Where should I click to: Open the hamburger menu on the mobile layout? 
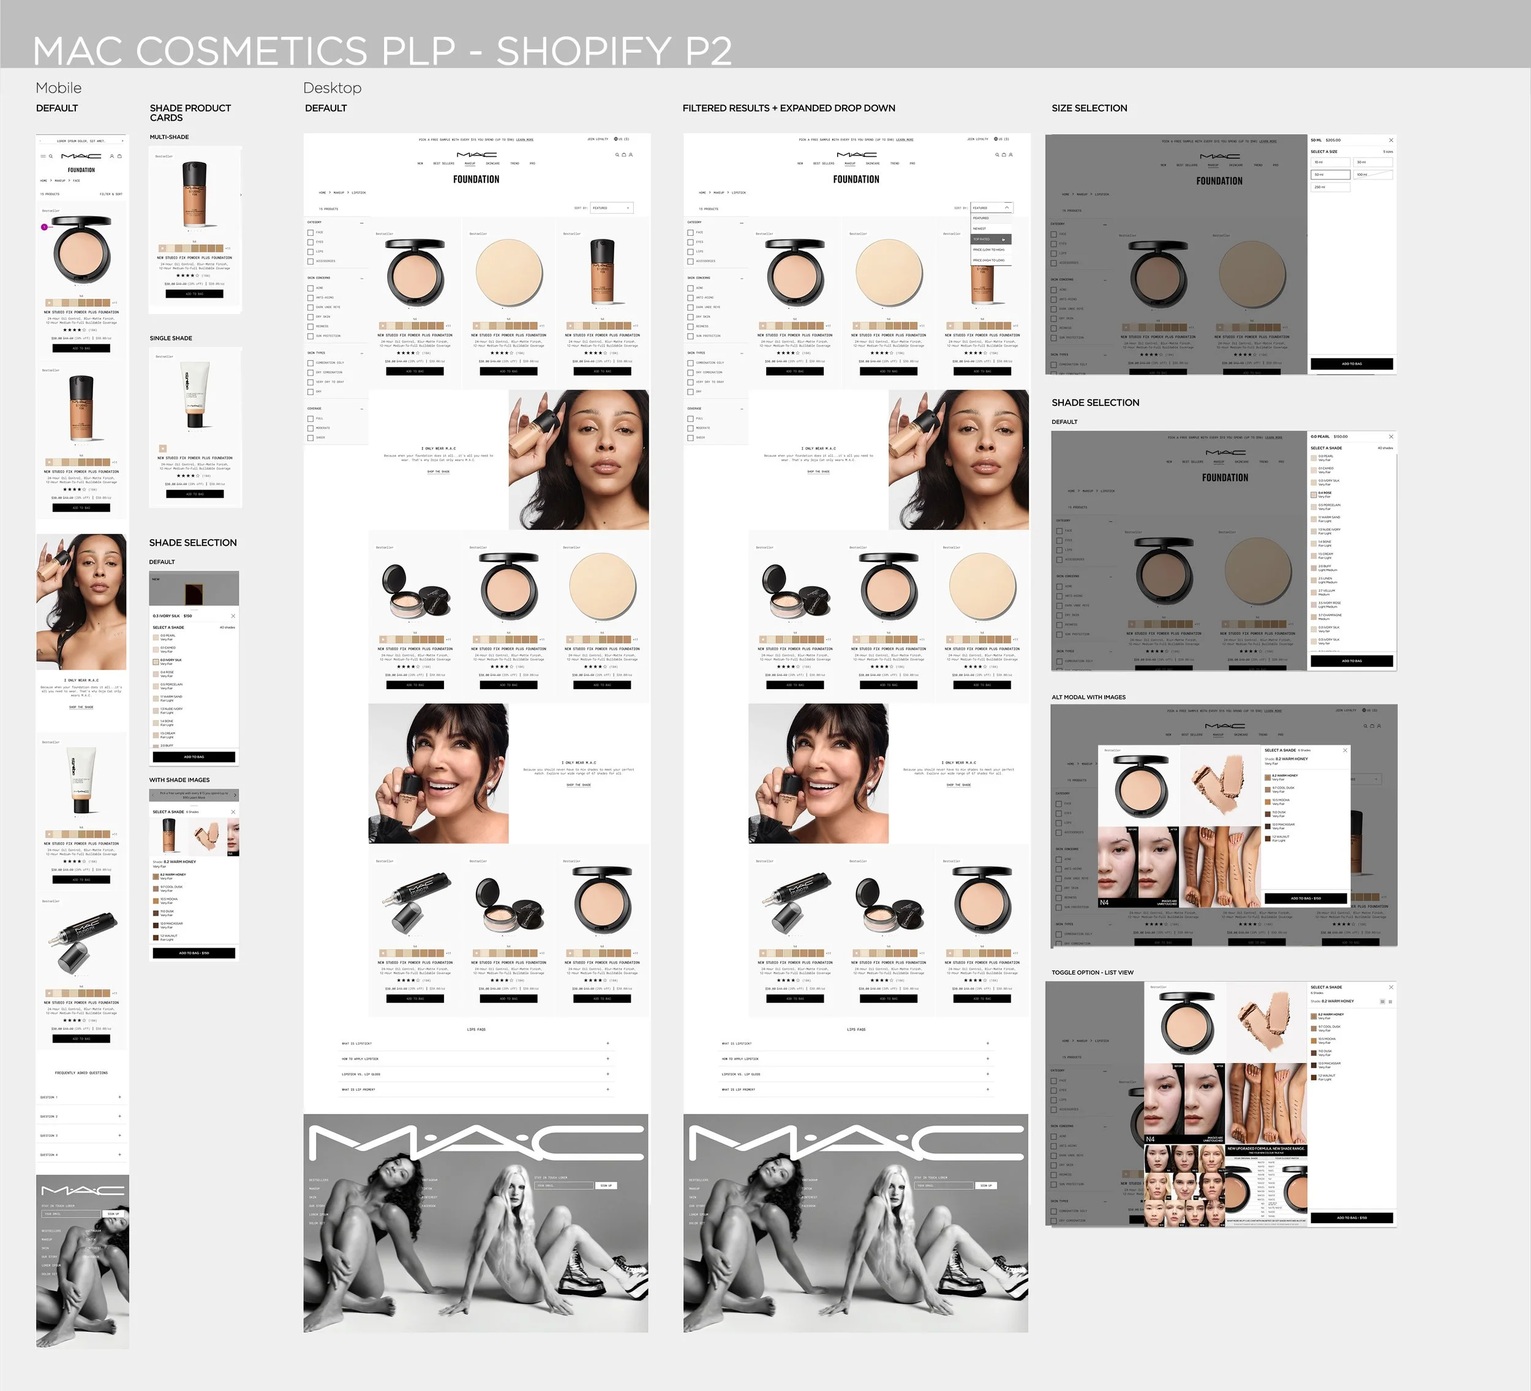43,157
